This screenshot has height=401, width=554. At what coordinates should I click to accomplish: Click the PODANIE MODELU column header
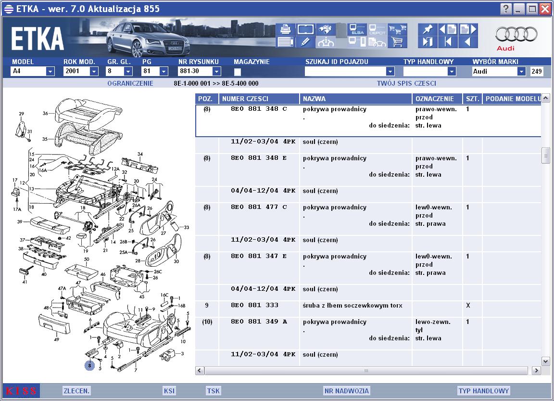[x=512, y=99]
